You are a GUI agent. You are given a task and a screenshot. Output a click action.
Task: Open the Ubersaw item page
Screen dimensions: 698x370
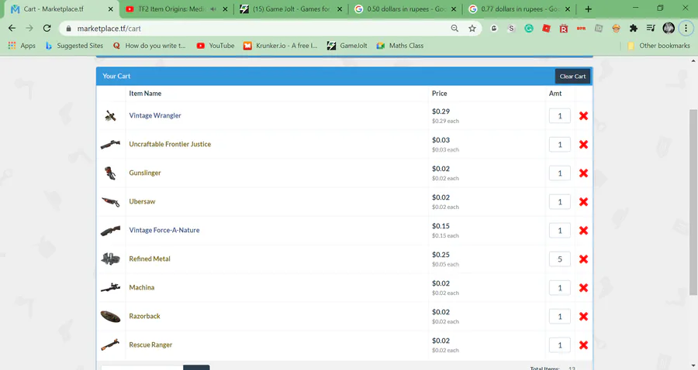(x=142, y=201)
